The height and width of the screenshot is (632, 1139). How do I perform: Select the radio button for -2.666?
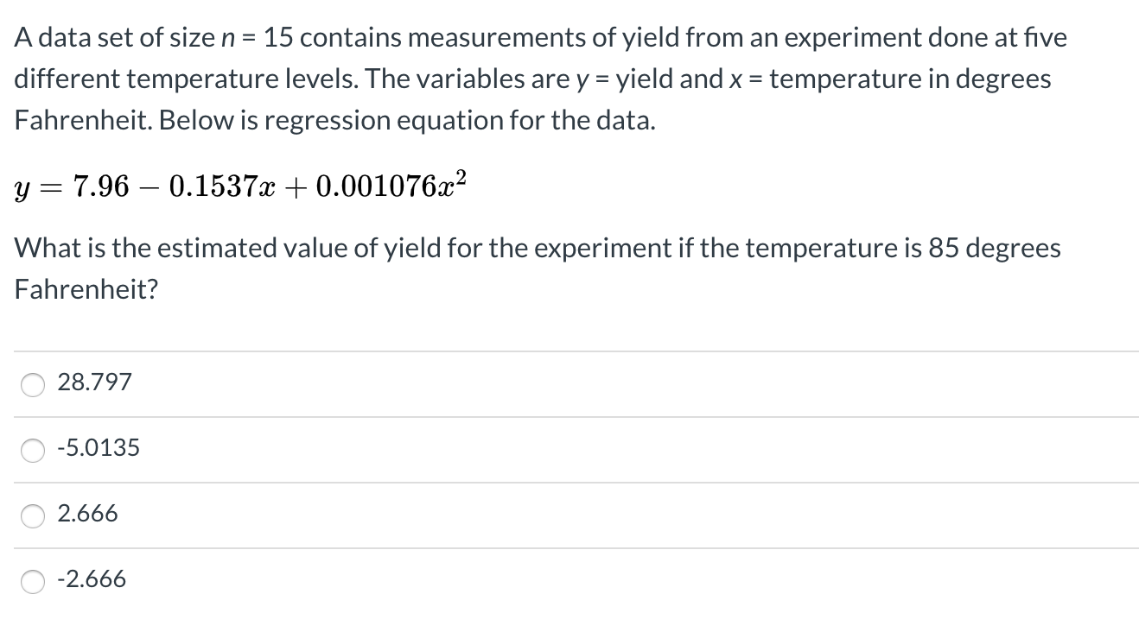pyautogui.click(x=32, y=582)
